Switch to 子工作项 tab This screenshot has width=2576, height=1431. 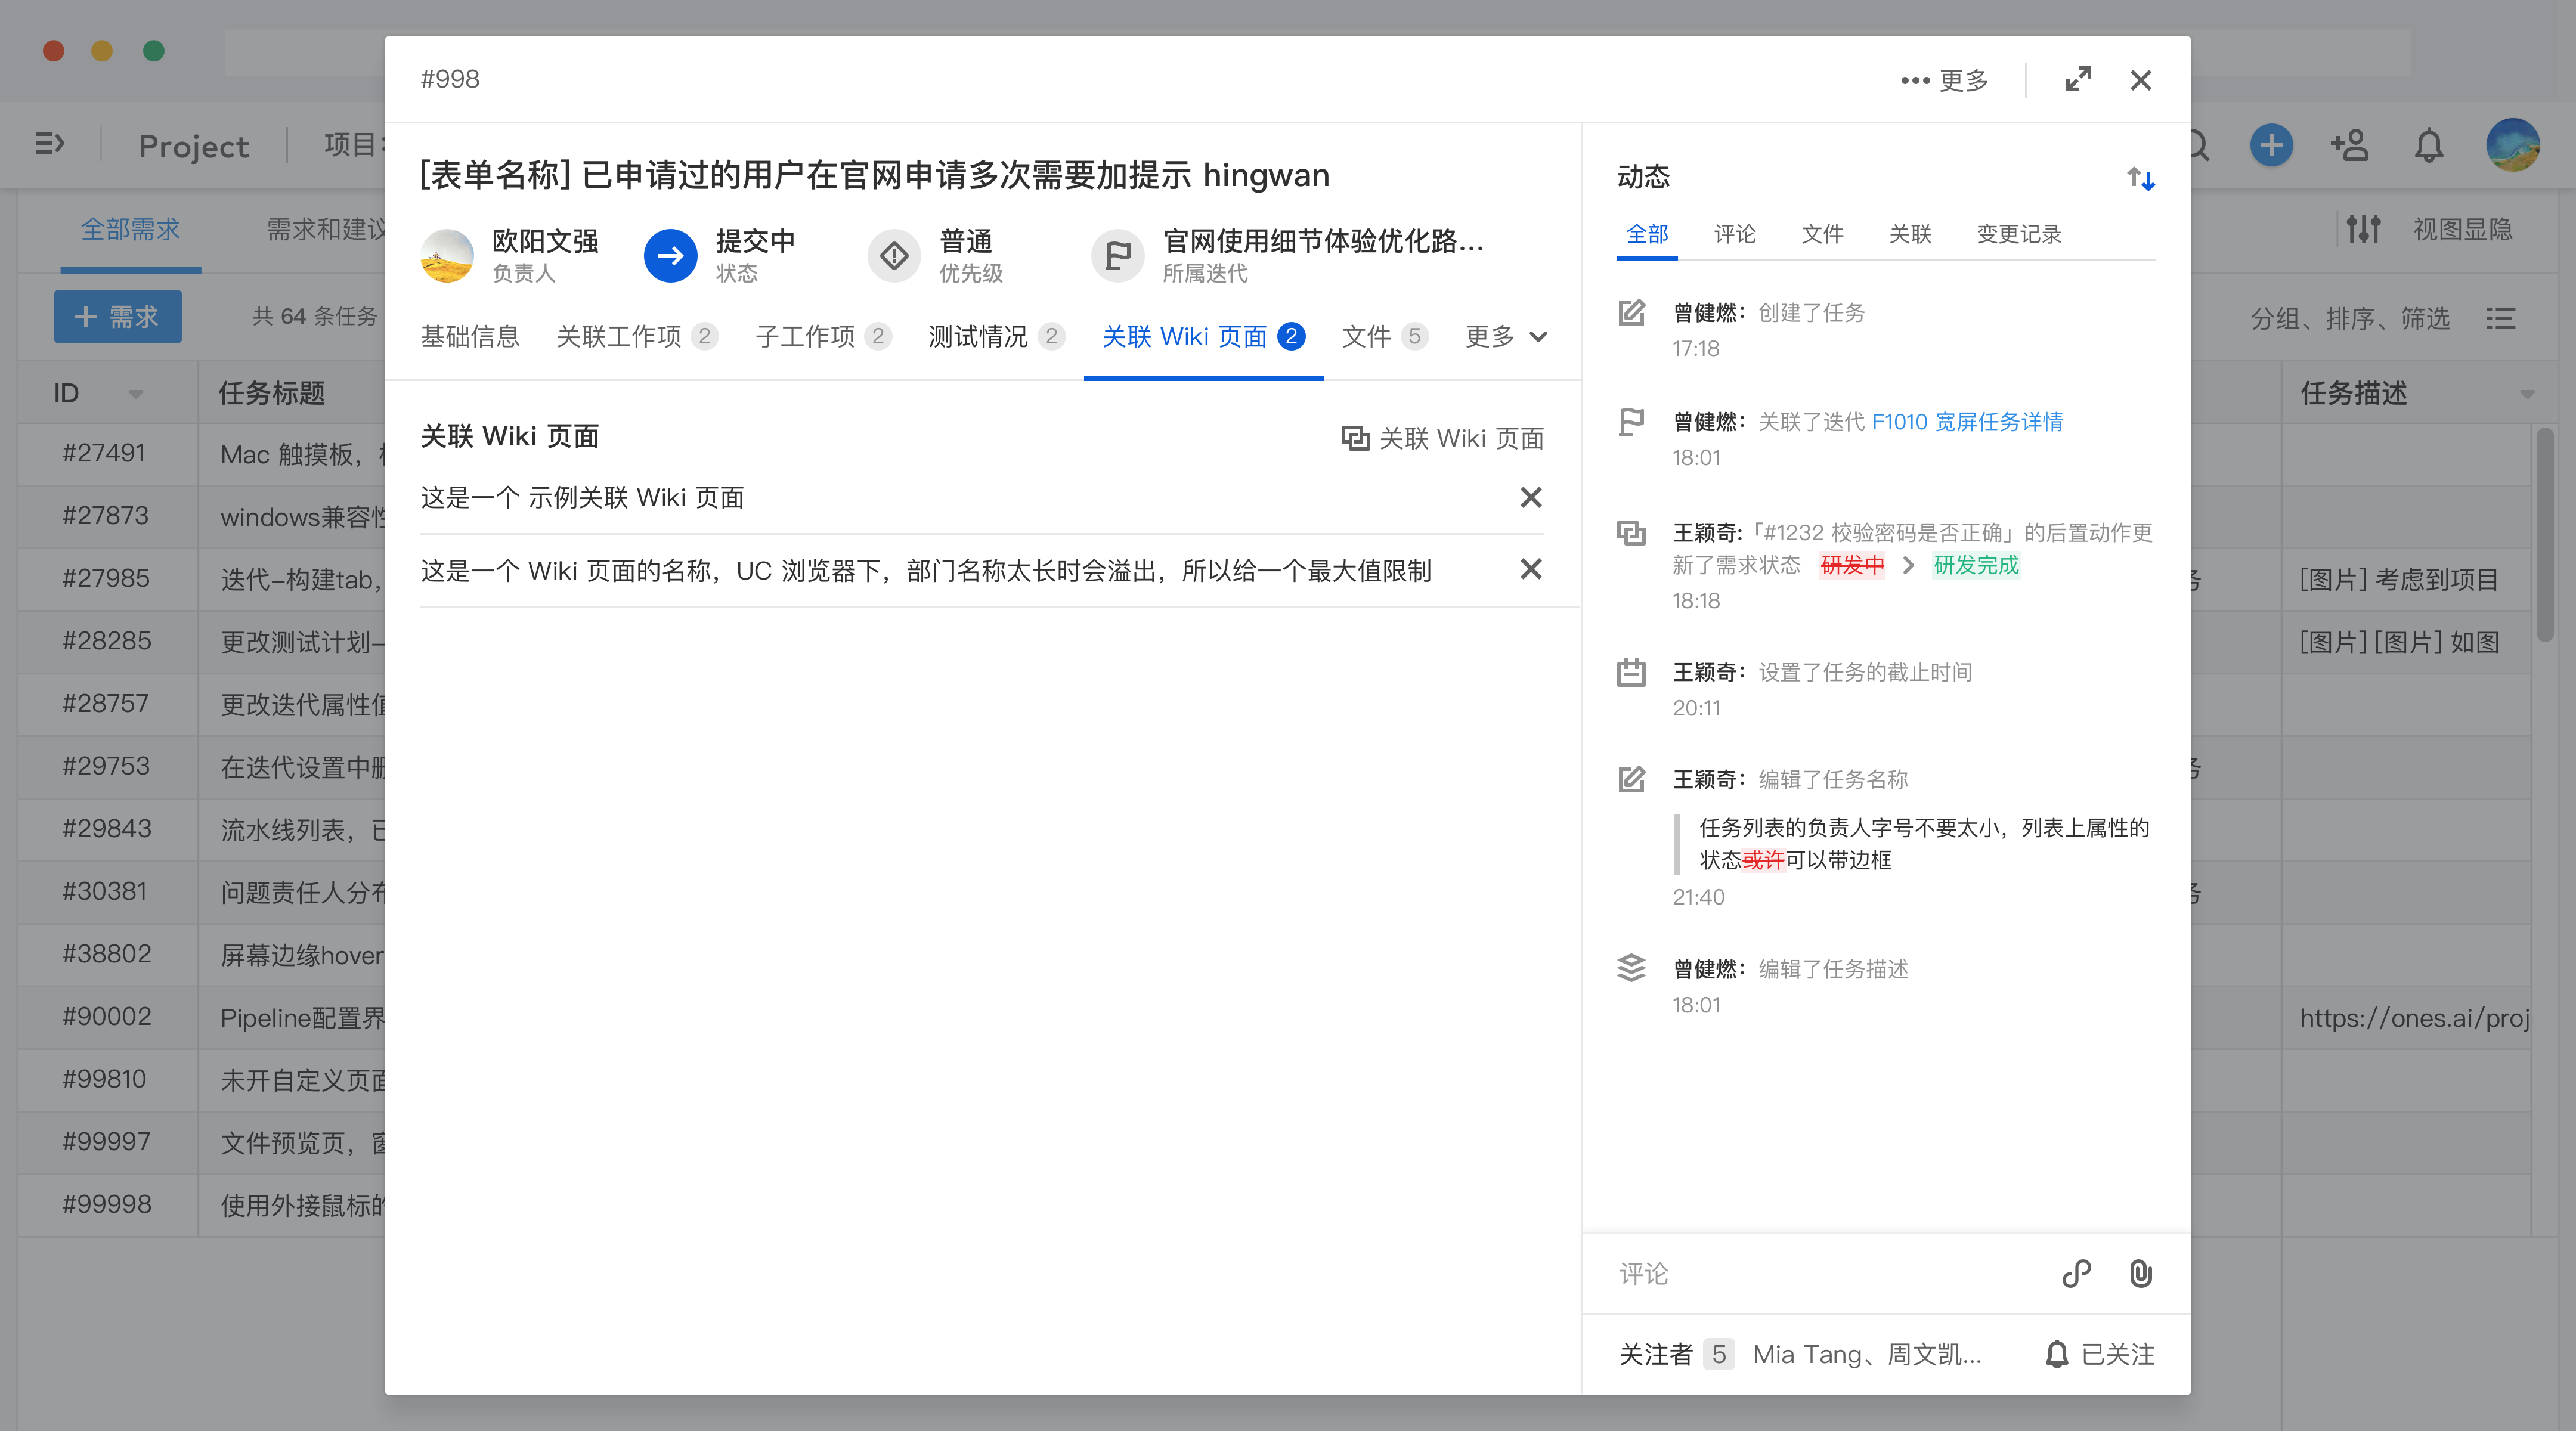(823, 336)
